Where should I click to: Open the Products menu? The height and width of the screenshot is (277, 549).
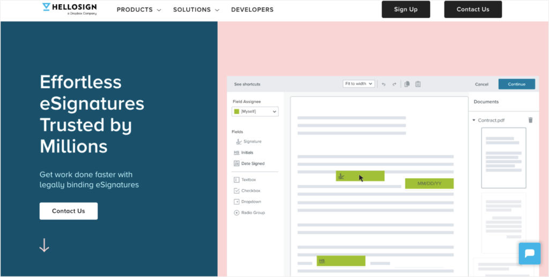[139, 10]
